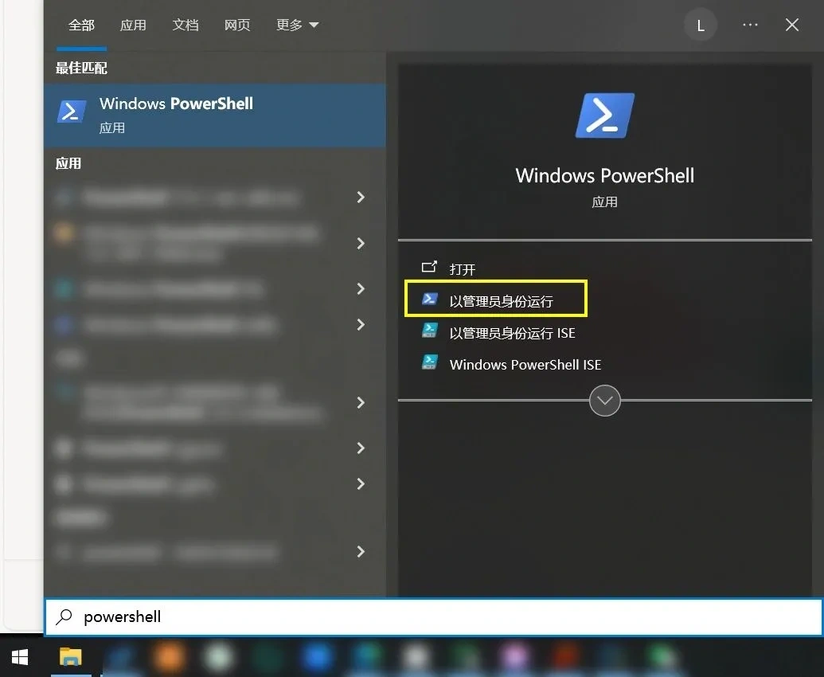824x677 pixels.
Task: Select Windows PowerShell best match result
Action: coord(215,115)
